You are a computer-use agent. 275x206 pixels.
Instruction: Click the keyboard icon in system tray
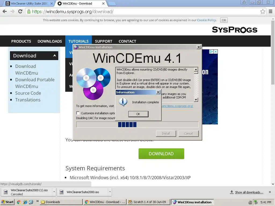(x=251, y=202)
